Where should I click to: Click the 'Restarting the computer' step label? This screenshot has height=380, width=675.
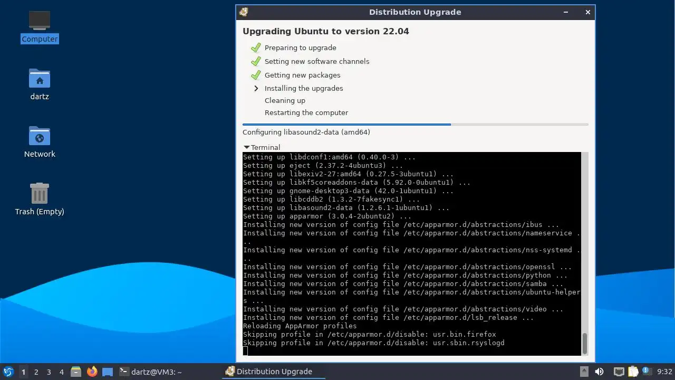[x=306, y=112]
